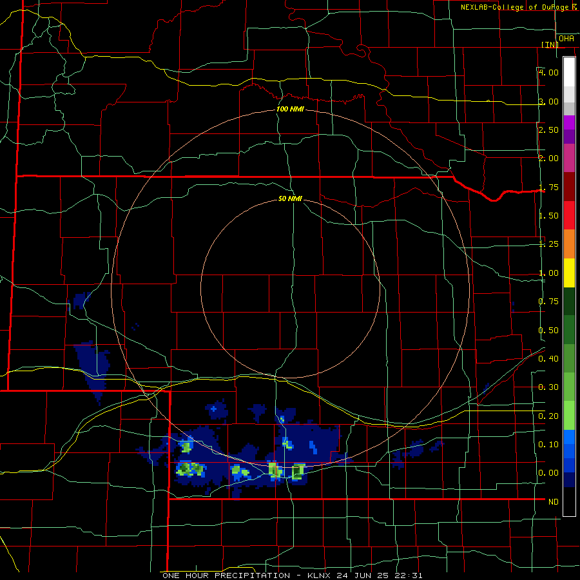Click the OHA product code label
The width and height of the screenshot is (580, 580).
566,39
